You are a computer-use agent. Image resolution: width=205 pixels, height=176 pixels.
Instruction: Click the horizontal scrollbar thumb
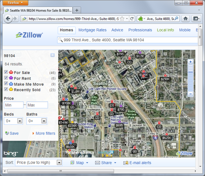point(60,171)
